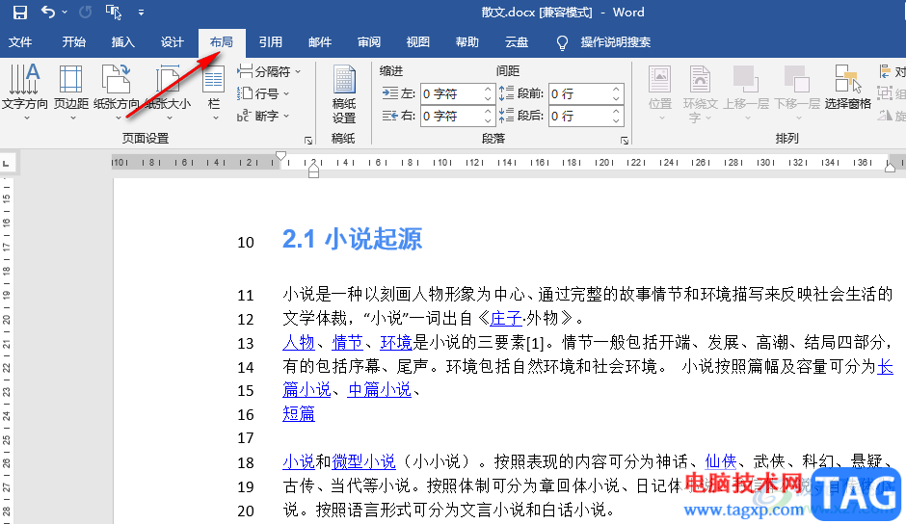Open 纸张方向 orientation tool
Image resolution: width=906 pixels, height=524 pixels.
117,92
